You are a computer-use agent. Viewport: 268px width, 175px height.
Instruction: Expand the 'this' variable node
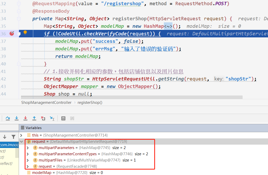click(x=21, y=135)
